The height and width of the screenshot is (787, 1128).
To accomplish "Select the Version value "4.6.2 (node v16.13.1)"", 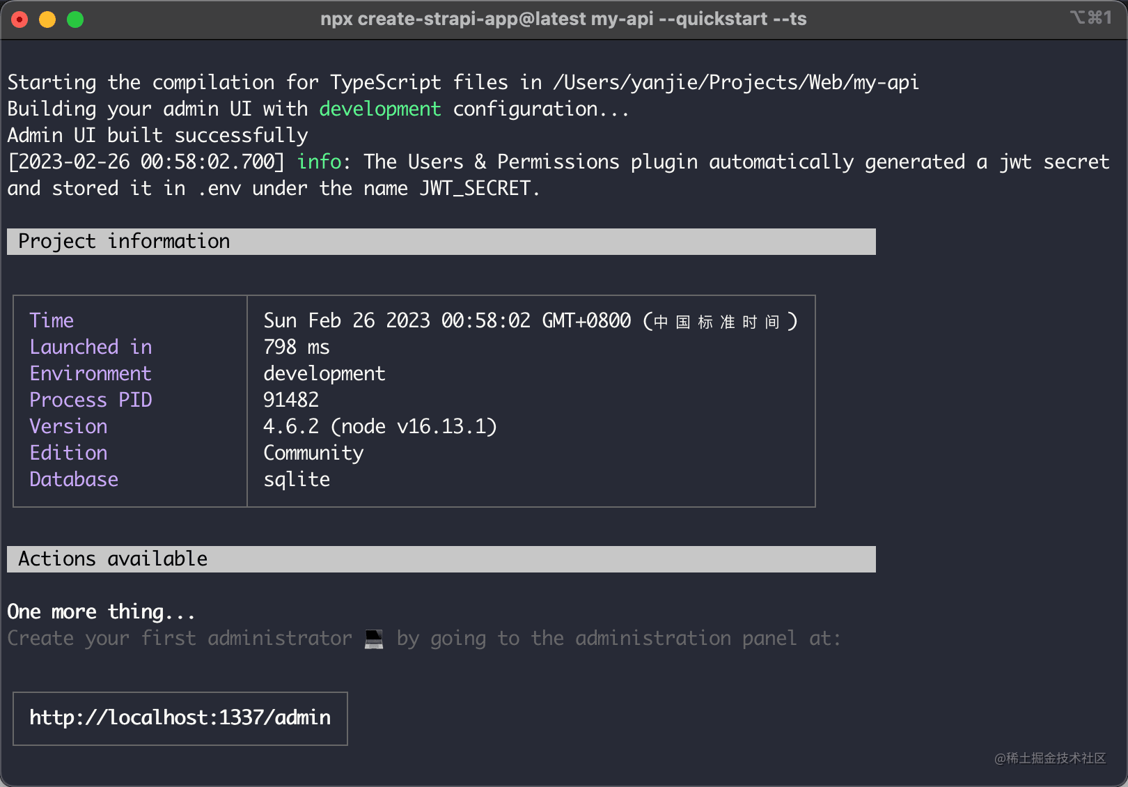I will [379, 426].
